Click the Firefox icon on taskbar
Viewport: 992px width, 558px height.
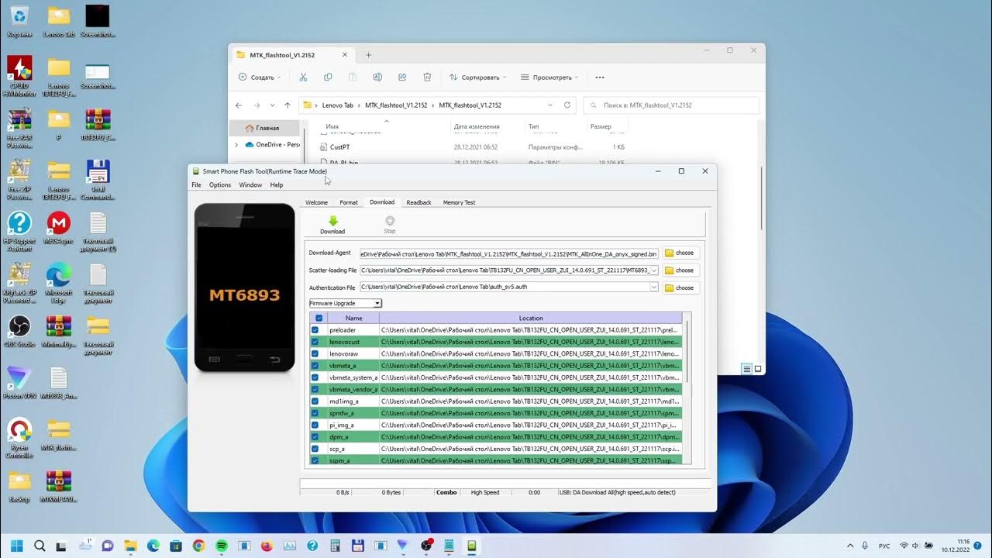pos(267,546)
